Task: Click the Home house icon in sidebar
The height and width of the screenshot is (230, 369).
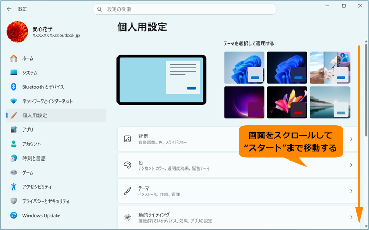Action: click(x=13, y=58)
